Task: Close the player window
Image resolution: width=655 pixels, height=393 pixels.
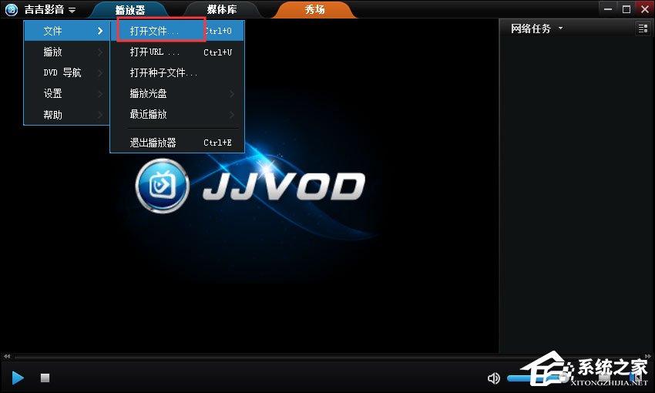Action: (644, 9)
